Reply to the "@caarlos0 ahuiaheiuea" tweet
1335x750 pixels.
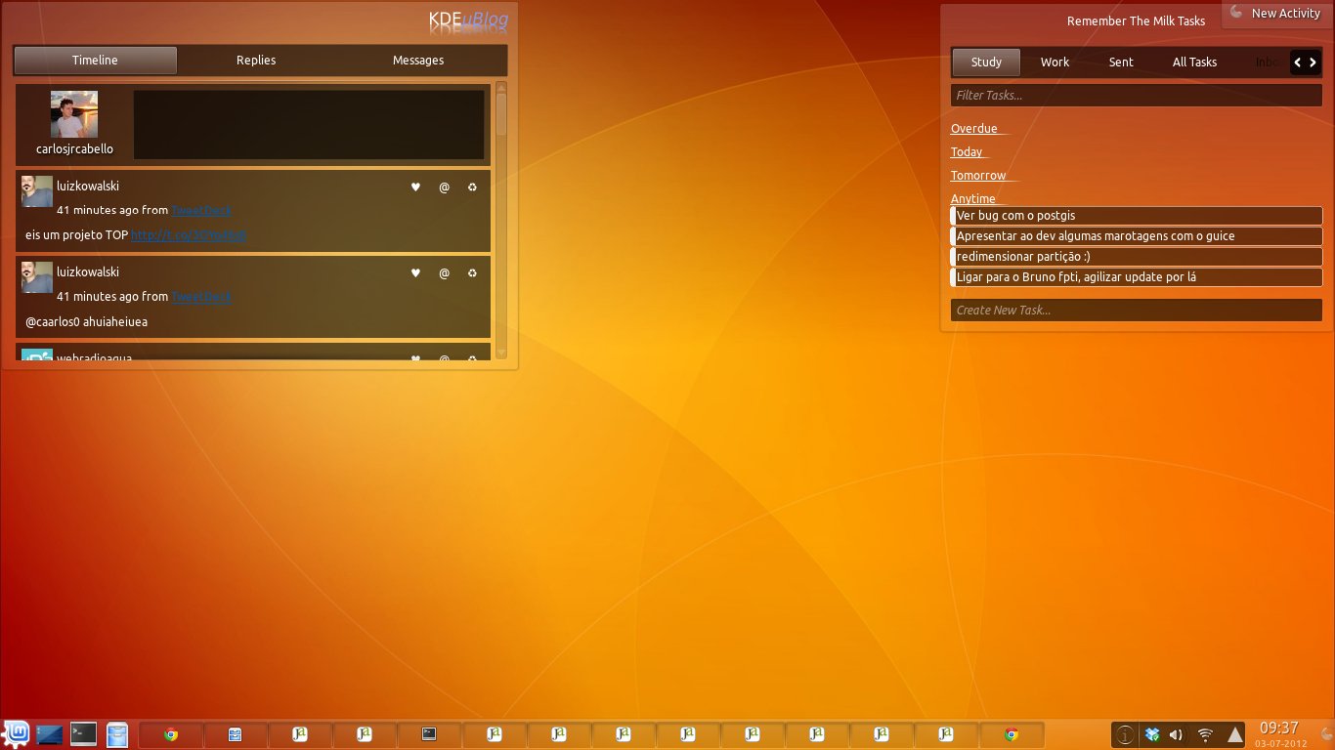[x=444, y=273]
